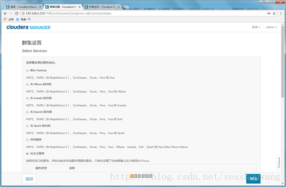Close the cluster setup tab

[80, 7]
